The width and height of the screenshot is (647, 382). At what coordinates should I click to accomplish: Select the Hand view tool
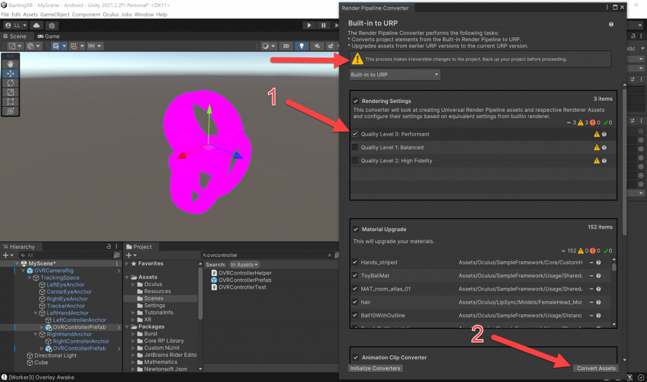pyautogui.click(x=10, y=64)
